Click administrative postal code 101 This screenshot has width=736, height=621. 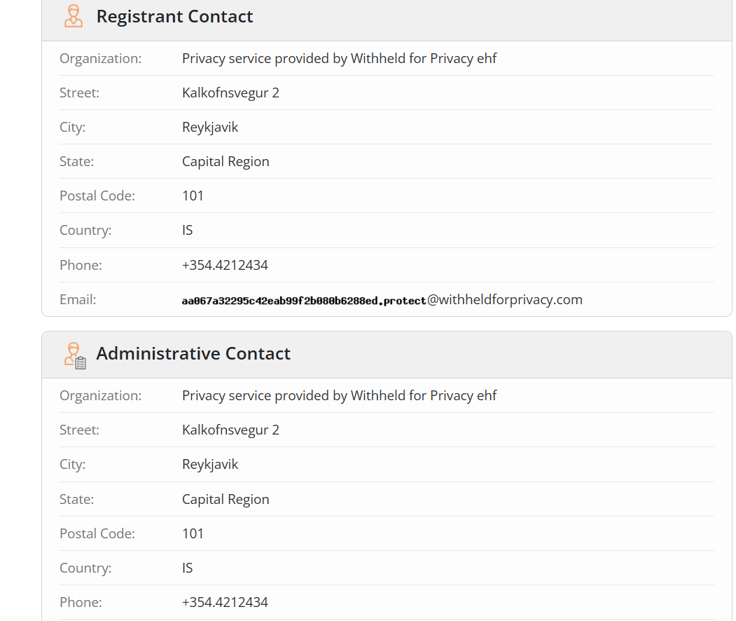coord(193,533)
